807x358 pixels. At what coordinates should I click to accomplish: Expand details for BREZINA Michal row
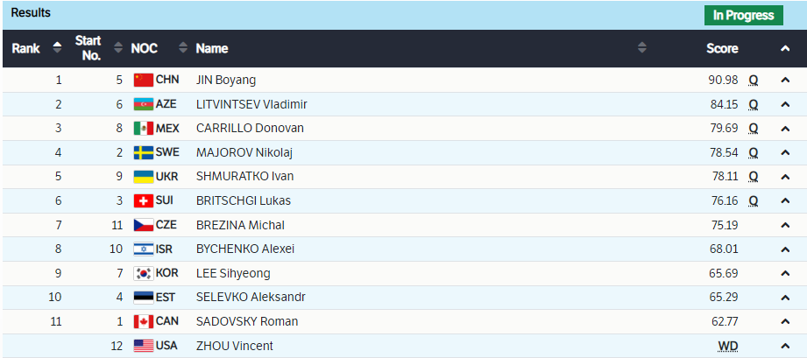(785, 225)
